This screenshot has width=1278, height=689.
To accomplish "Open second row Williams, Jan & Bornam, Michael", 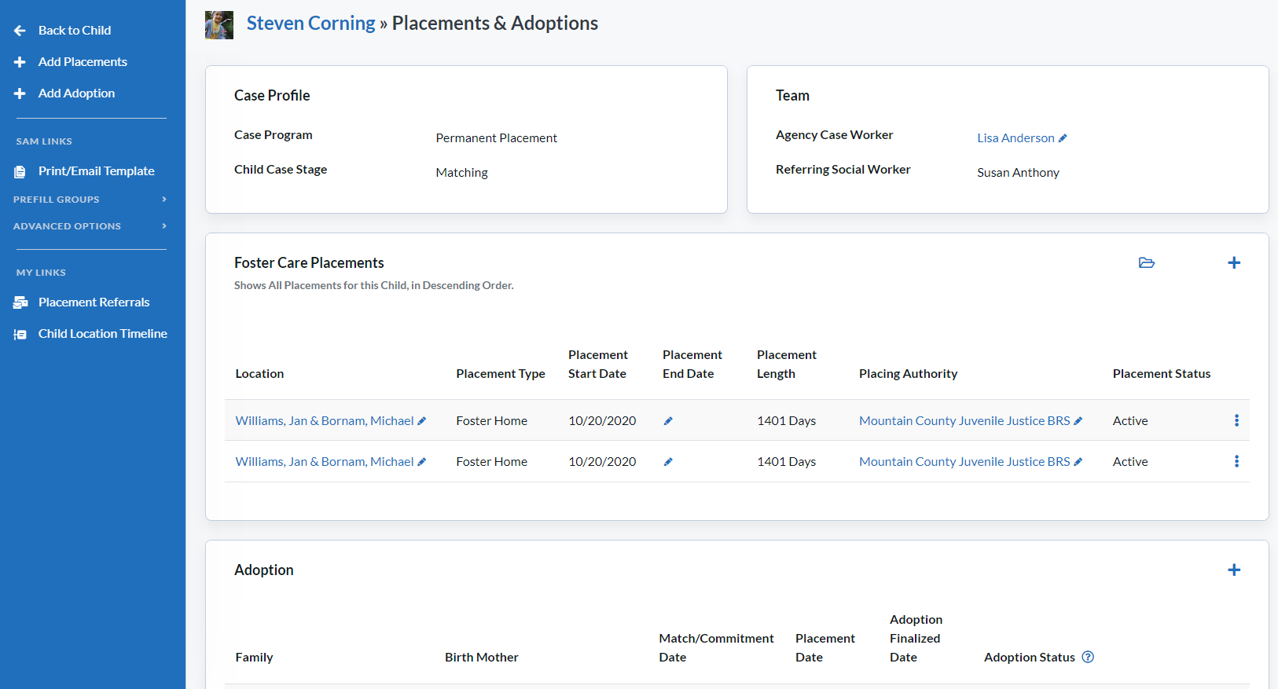I will (x=325, y=462).
